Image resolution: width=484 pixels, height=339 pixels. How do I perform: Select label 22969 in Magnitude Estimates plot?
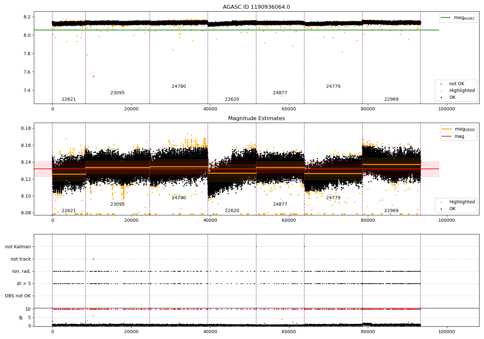pos(391,211)
